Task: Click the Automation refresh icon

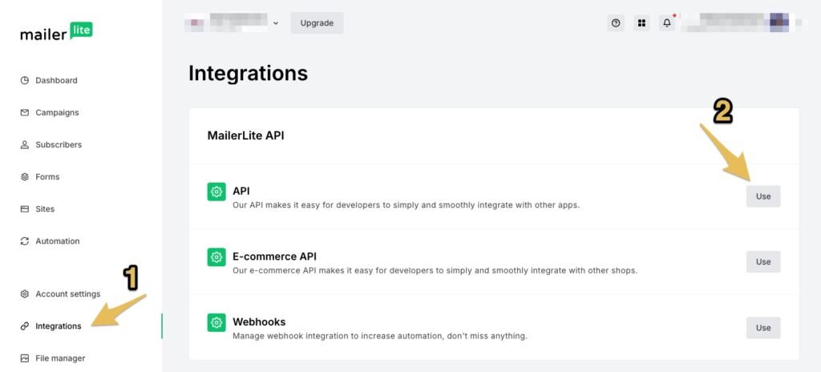Action: pos(25,241)
